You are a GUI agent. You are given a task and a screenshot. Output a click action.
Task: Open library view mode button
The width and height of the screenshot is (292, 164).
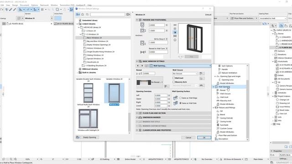click(x=78, y=14)
